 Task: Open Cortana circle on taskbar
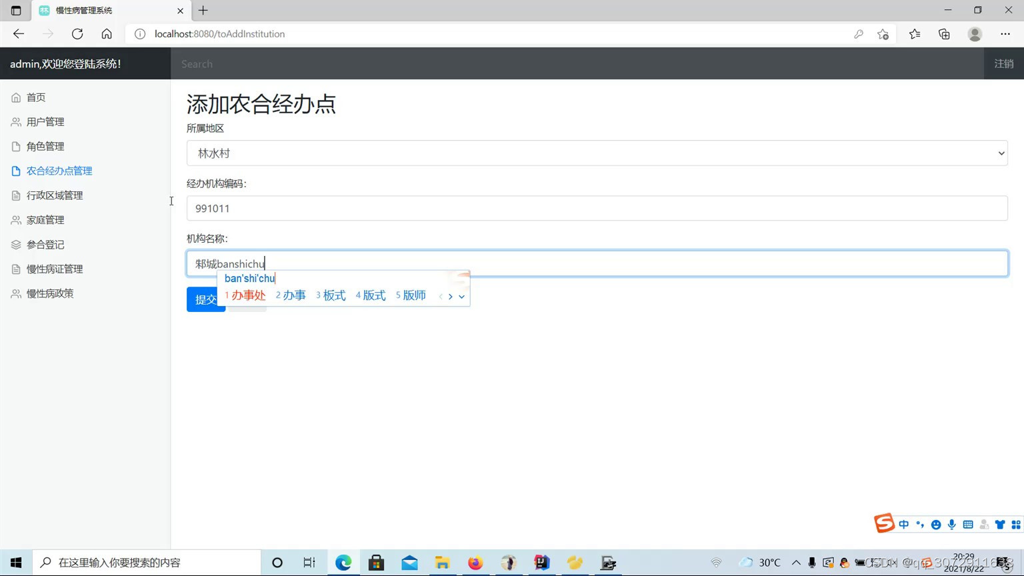coord(277,563)
